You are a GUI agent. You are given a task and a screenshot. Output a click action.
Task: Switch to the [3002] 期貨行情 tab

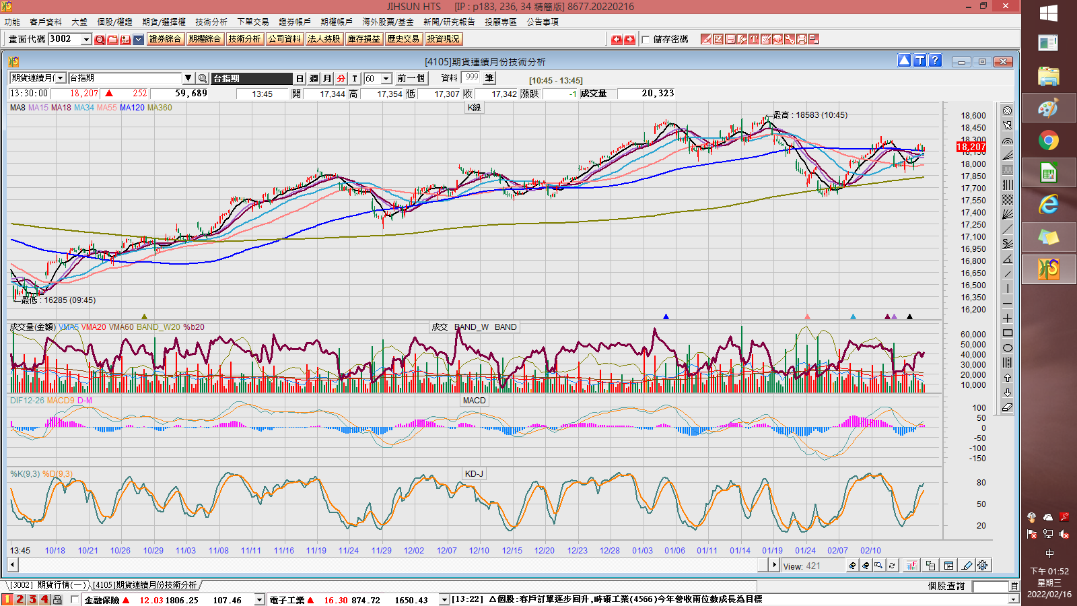pos(49,585)
